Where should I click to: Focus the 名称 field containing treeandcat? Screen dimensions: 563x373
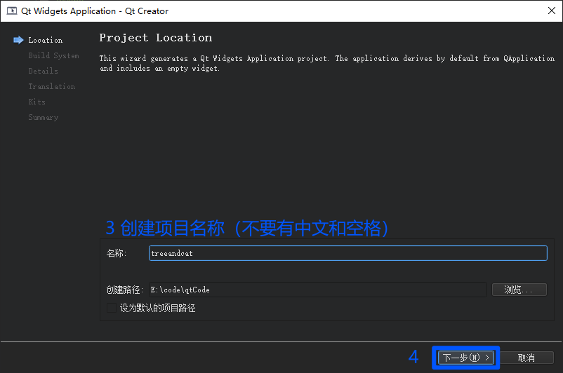click(x=348, y=253)
